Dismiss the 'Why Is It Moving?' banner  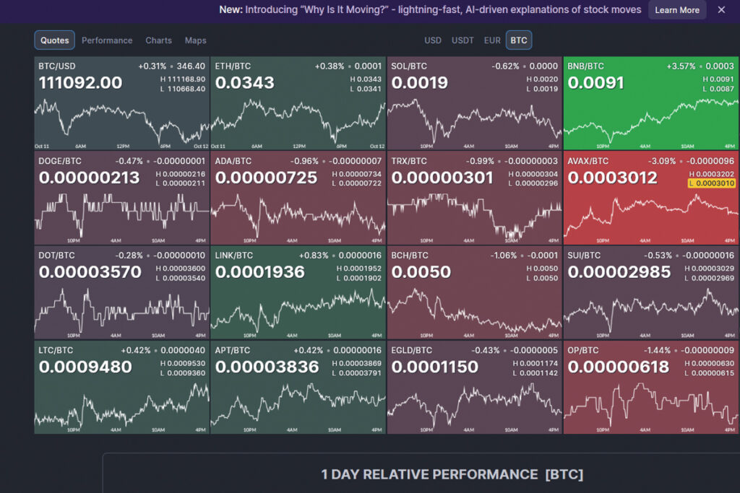pyautogui.click(x=721, y=10)
